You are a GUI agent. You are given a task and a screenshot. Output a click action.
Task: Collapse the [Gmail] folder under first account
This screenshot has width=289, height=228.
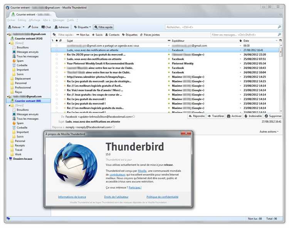coord(10,43)
